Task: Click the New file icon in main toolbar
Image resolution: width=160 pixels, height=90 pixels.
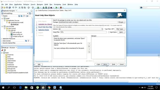Action: coord(2,7)
